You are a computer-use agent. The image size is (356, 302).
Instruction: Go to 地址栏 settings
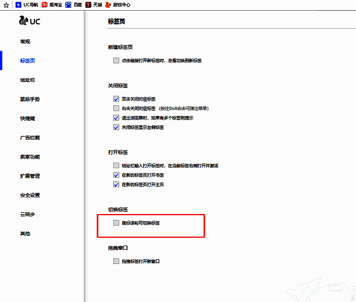27,80
